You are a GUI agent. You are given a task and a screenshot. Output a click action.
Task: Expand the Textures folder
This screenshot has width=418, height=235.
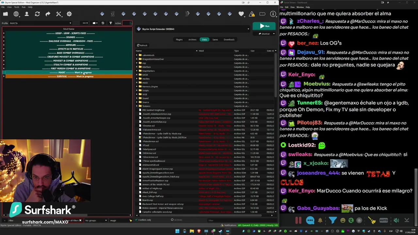coord(137,106)
